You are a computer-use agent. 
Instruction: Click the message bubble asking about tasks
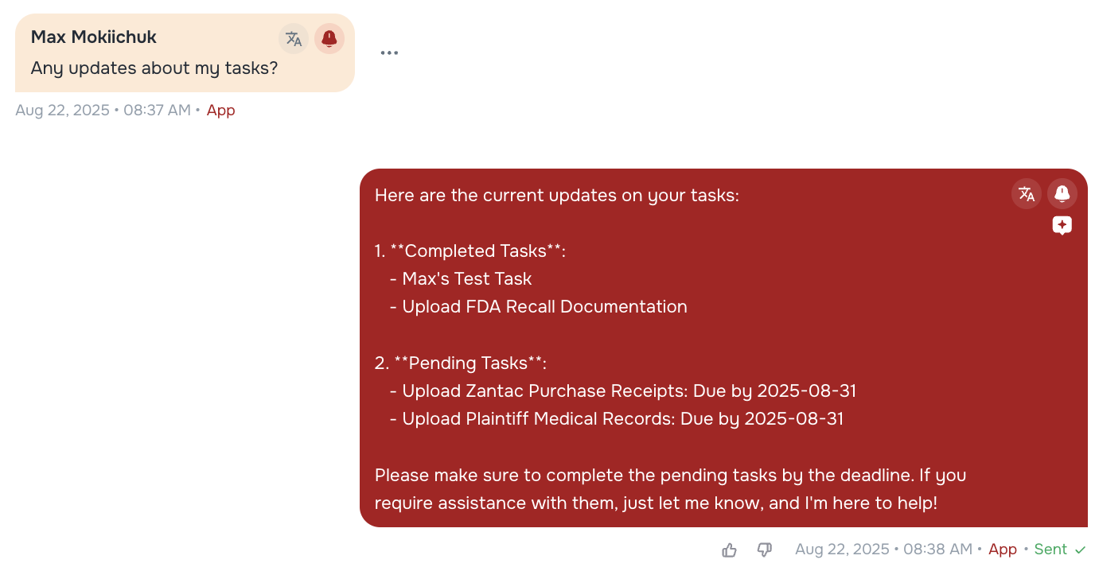coord(154,68)
